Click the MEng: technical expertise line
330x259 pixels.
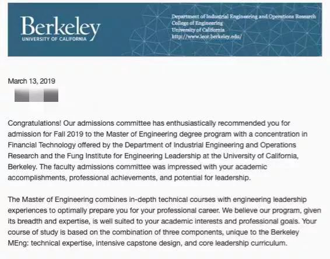click(148, 243)
